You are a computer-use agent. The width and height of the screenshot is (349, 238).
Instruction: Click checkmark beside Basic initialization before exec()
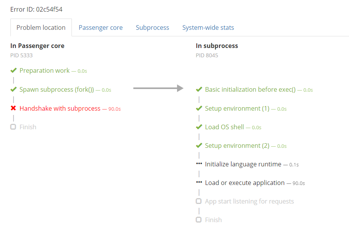199,89
